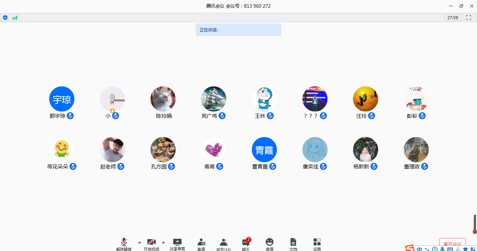Open the Members (成员) list panel
477x251 pixels.
pyautogui.click(x=223, y=244)
